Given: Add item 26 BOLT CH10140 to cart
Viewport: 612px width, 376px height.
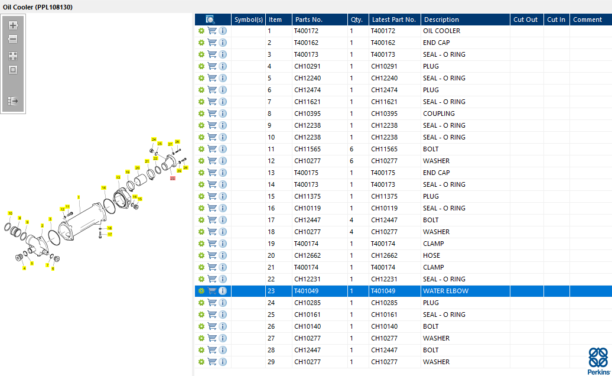Looking at the screenshot, I should 212,326.
